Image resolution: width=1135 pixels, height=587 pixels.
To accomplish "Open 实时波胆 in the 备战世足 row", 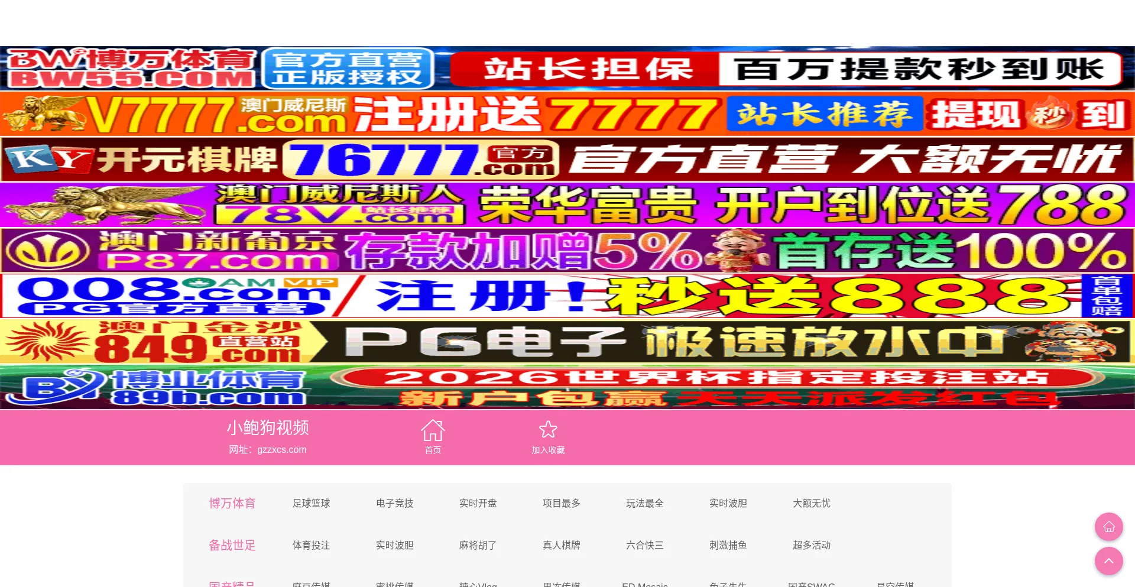I will (x=395, y=545).
